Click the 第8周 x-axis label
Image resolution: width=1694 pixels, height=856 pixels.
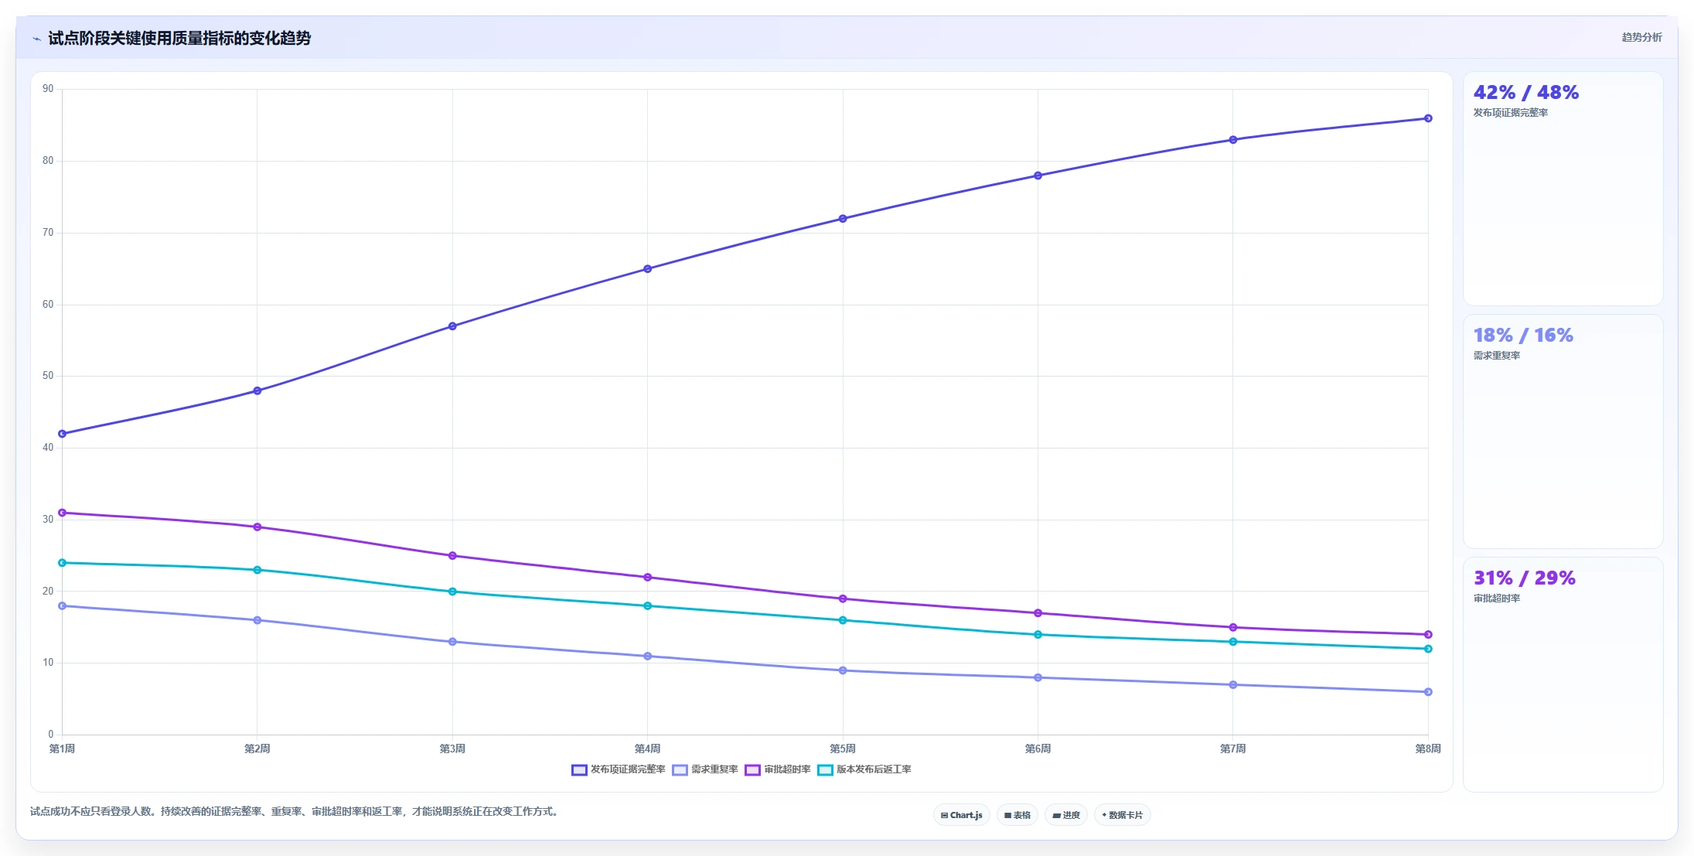coord(1428,749)
